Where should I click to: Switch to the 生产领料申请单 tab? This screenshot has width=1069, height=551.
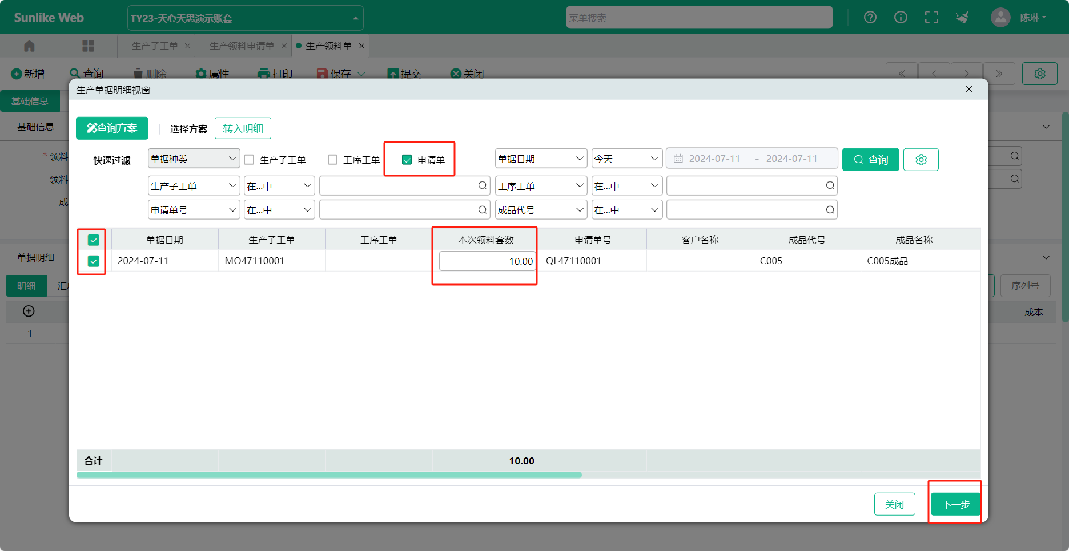pyautogui.click(x=242, y=46)
